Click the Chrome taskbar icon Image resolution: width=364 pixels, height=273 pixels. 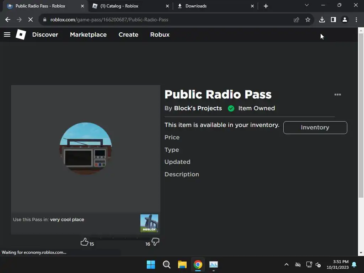tap(198, 264)
